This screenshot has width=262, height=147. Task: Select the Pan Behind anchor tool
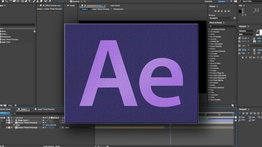pos(18,1)
